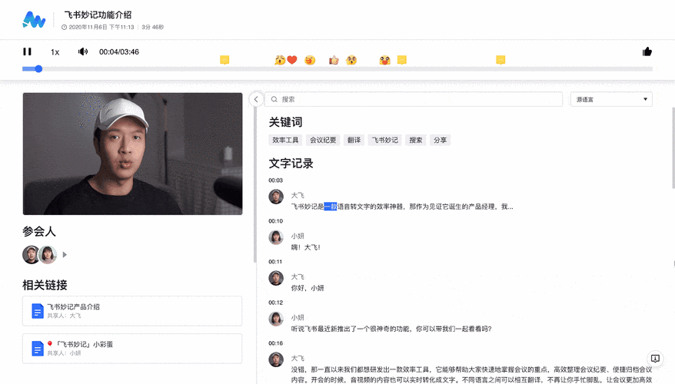675x384 pixels.
Task: Jump to the 00:03 transcript timestamp
Action: tap(275, 180)
